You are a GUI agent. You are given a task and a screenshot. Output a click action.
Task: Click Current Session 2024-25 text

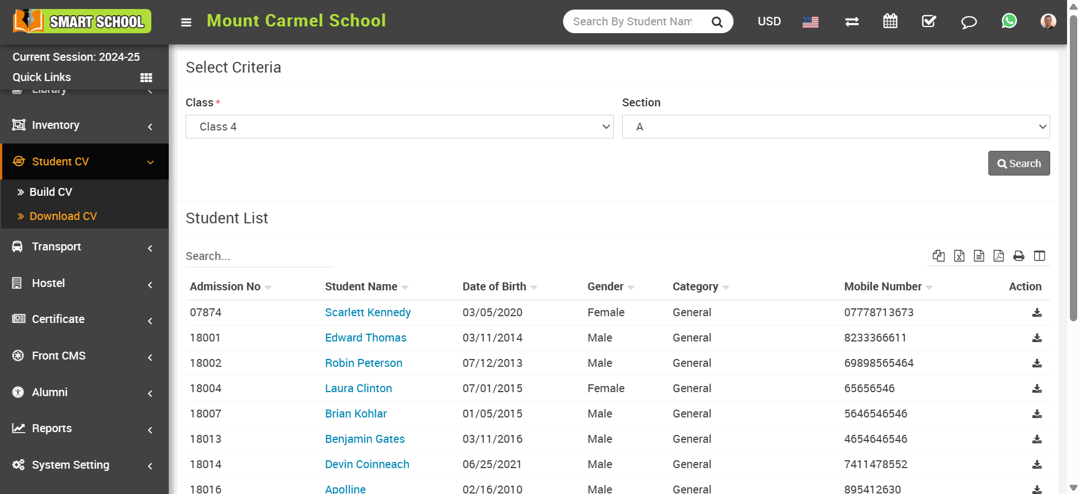(76, 57)
